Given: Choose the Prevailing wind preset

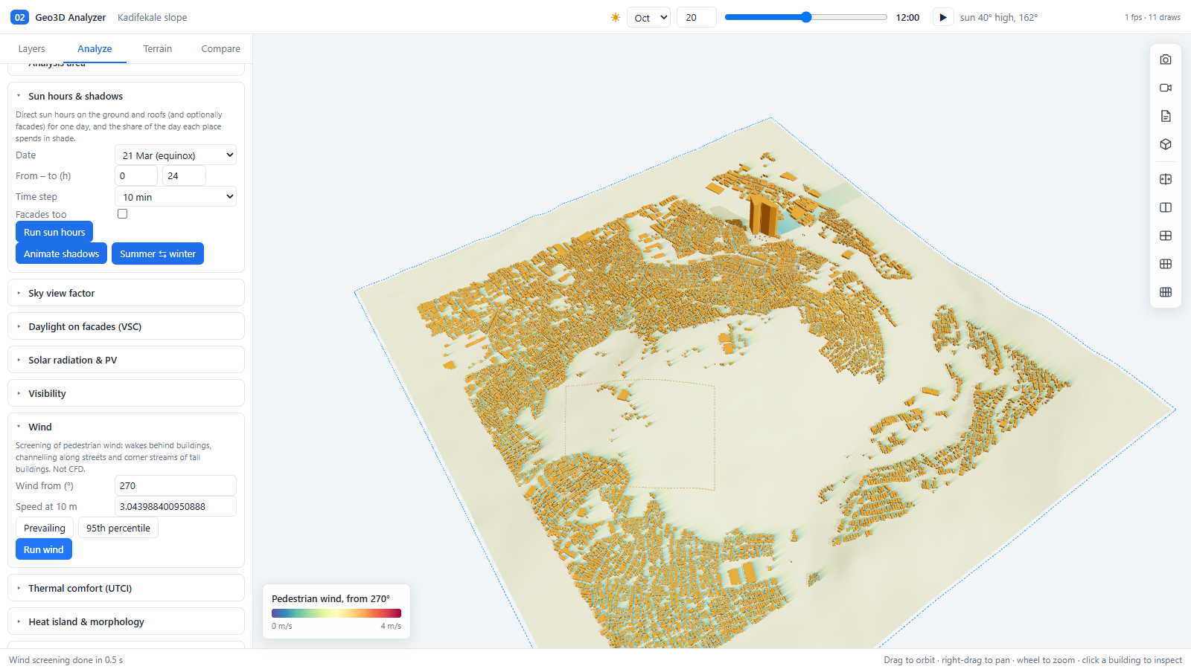Looking at the screenshot, I should (45, 528).
